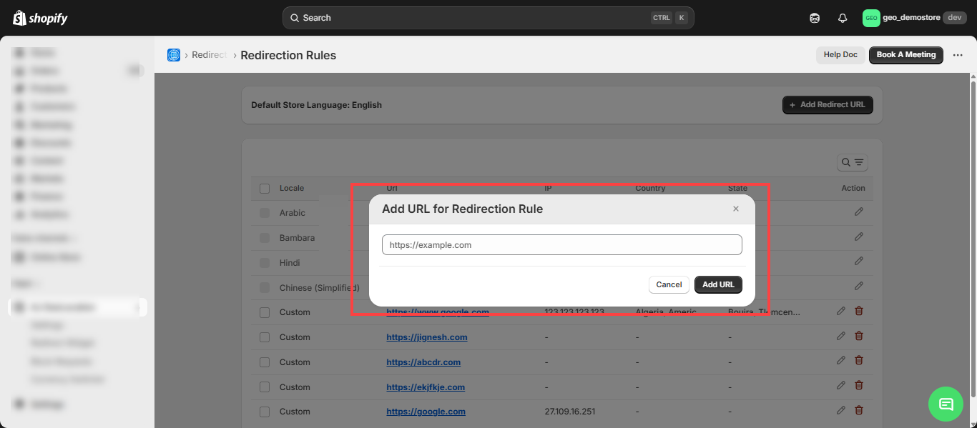Click the search and filter table icon
The image size is (977, 428).
(x=853, y=163)
